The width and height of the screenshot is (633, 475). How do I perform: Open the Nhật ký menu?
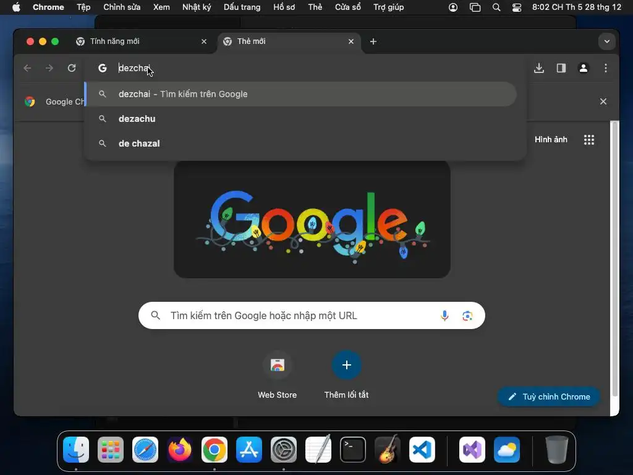point(197,7)
